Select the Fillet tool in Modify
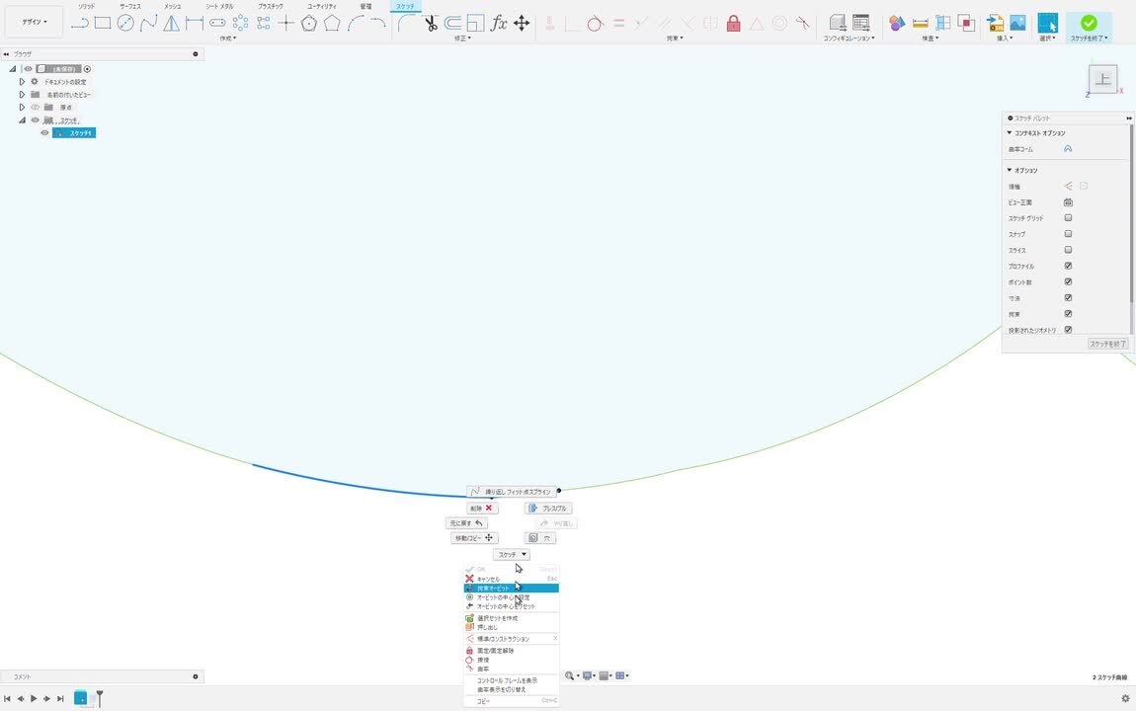This screenshot has width=1136, height=711. tap(406, 23)
